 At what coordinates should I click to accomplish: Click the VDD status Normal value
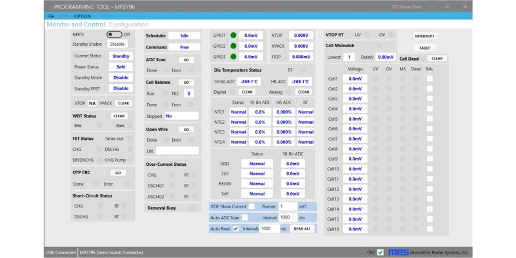(x=257, y=164)
